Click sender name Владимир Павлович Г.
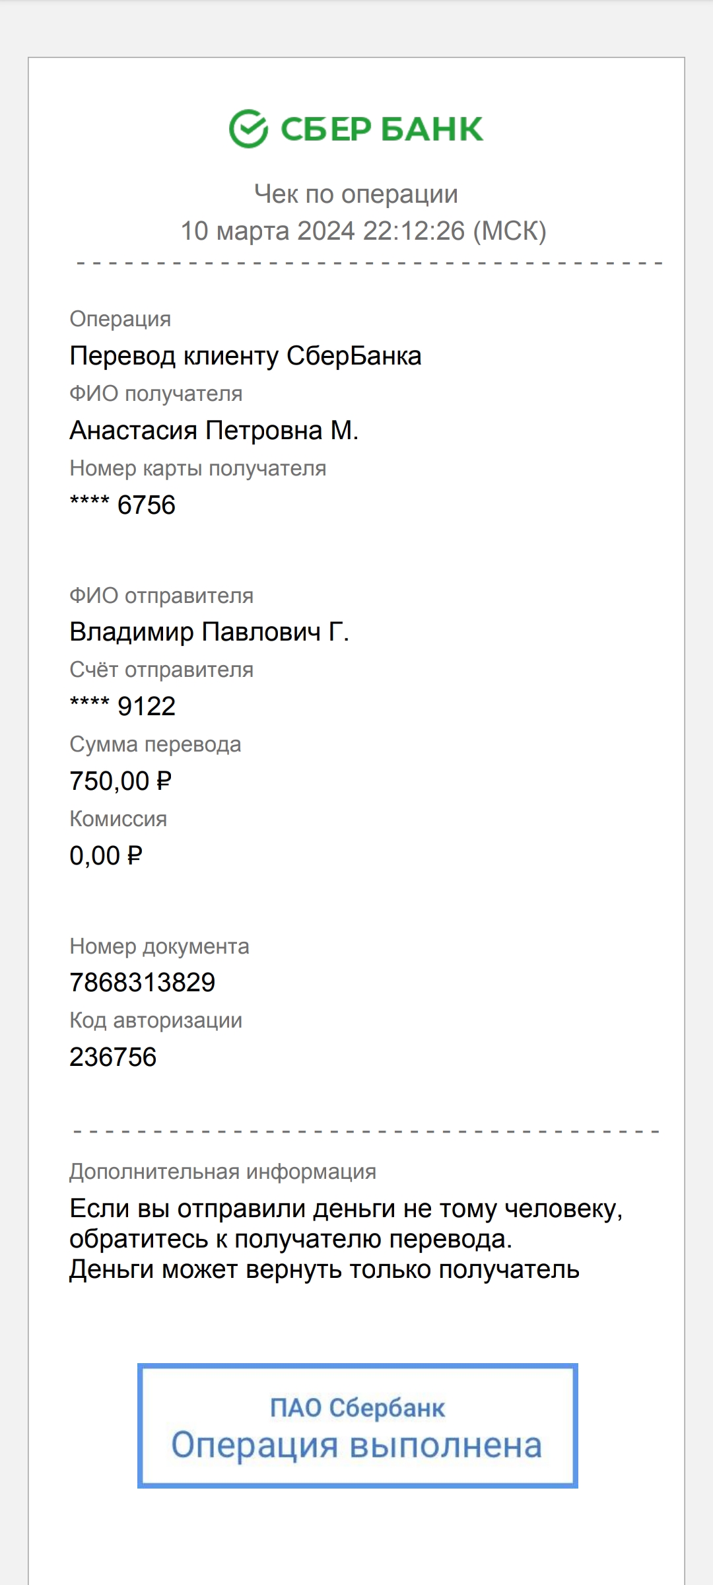713x1585 pixels. pos(209,632)
